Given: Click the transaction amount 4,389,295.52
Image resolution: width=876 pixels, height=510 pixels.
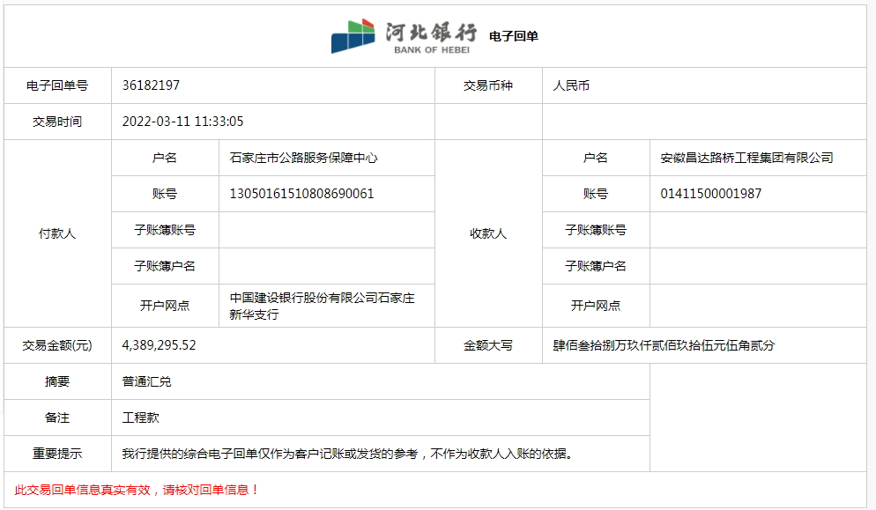Looking at the screenshot, I should (159, 345).
